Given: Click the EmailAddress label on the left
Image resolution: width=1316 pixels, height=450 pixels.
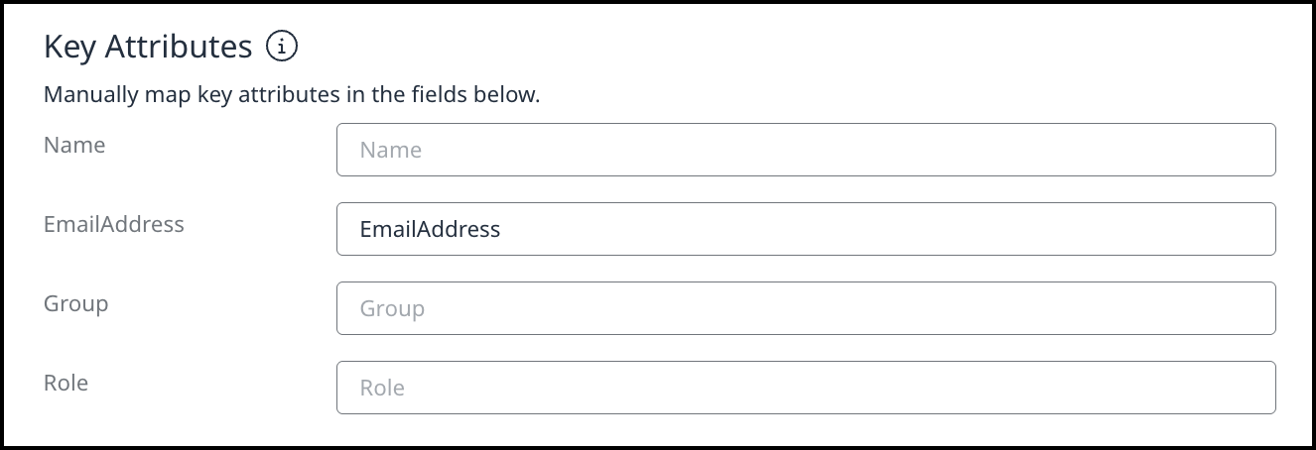Looking at the screenshot, I should coord(114,224).
